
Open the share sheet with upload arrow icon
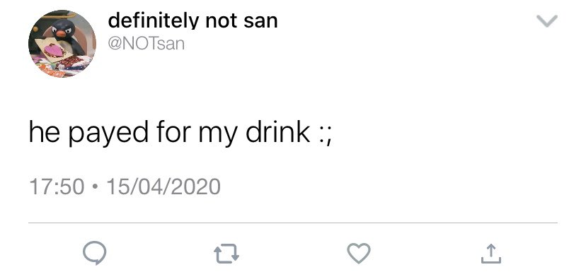click(x=491, y=254)
